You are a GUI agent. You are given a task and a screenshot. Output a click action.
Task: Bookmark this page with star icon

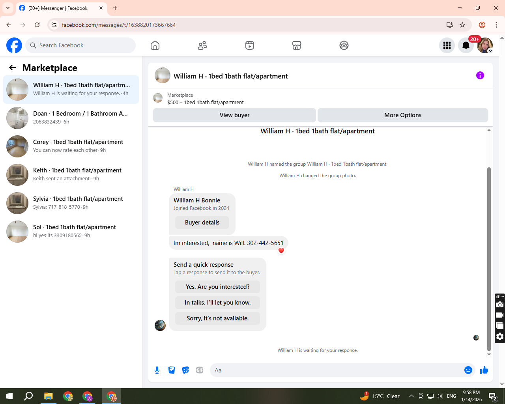[462, 25]
